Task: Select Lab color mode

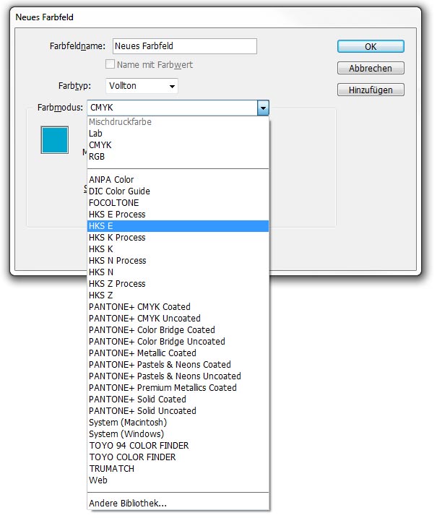Action: click(178, 134)
